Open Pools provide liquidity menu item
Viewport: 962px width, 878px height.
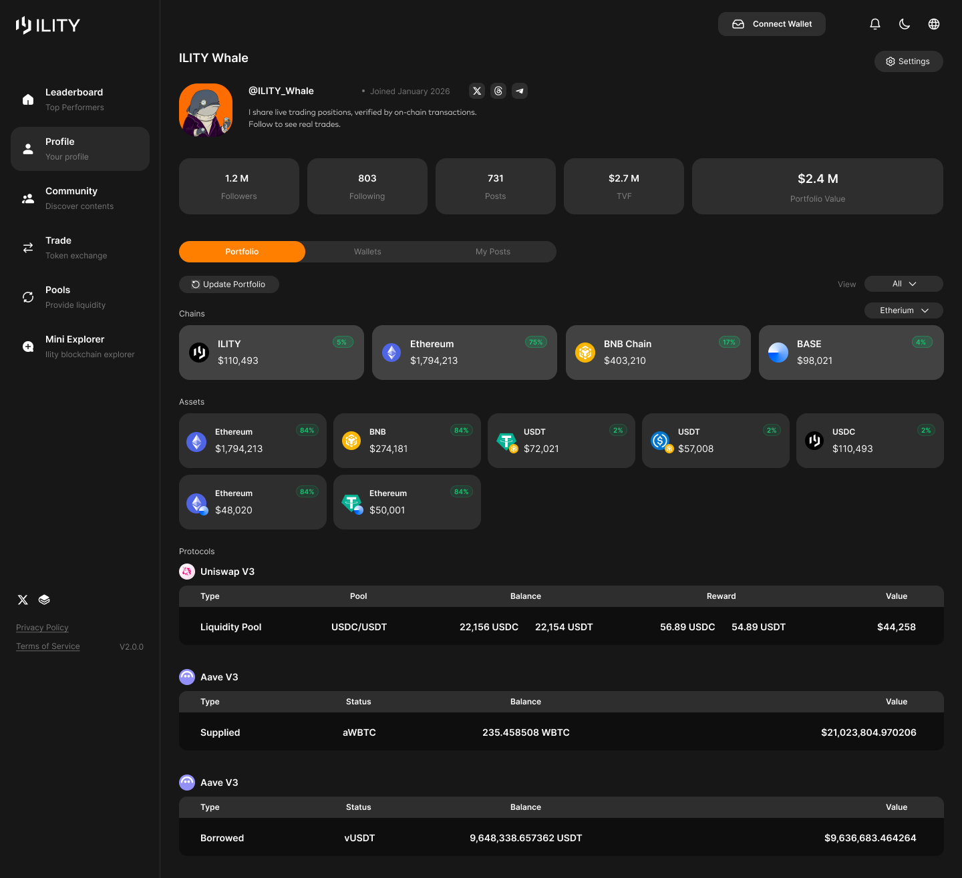coord(80,297)
